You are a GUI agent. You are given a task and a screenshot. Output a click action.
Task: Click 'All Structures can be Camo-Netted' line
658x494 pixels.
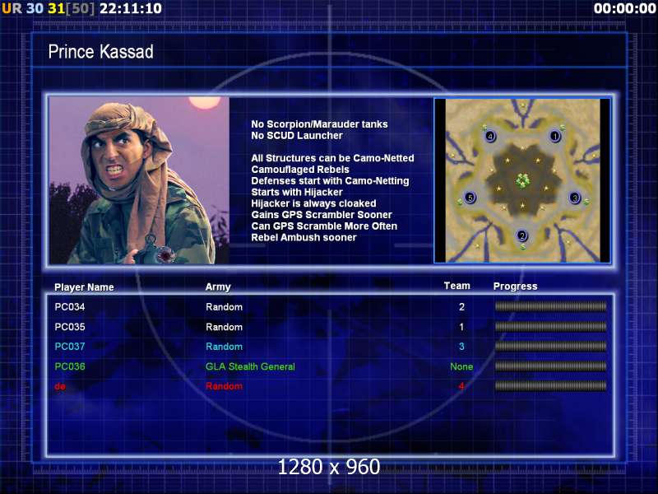coord(332,158)
